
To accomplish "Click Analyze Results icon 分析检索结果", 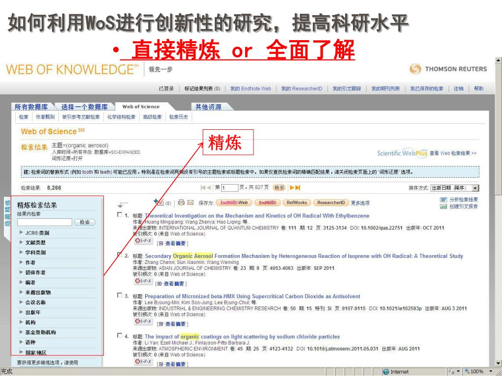I will pyautogui.click(x=443, y=200).
